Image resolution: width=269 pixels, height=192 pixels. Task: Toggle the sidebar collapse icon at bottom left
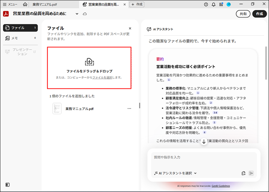[x=8, y=185]
